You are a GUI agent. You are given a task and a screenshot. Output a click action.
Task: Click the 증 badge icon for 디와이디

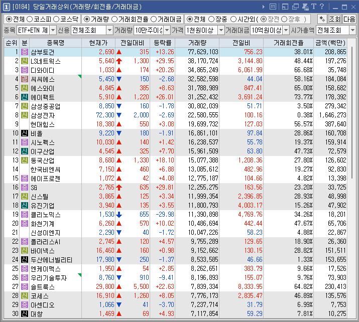25,70
